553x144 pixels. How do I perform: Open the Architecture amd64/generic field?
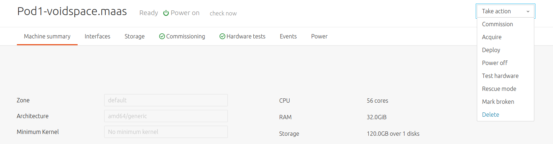click(166, 116)
